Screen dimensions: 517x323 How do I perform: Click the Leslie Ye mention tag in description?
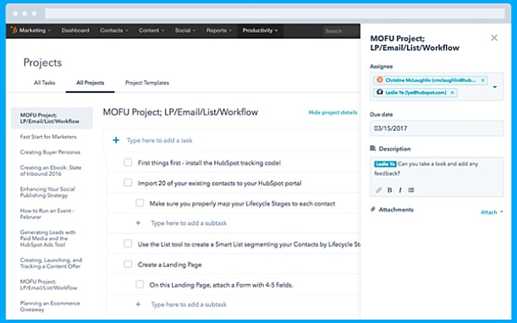click(x=385, y=164)
